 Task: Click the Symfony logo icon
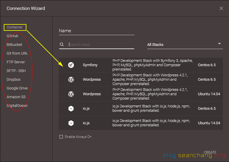(x=71, y=65)
